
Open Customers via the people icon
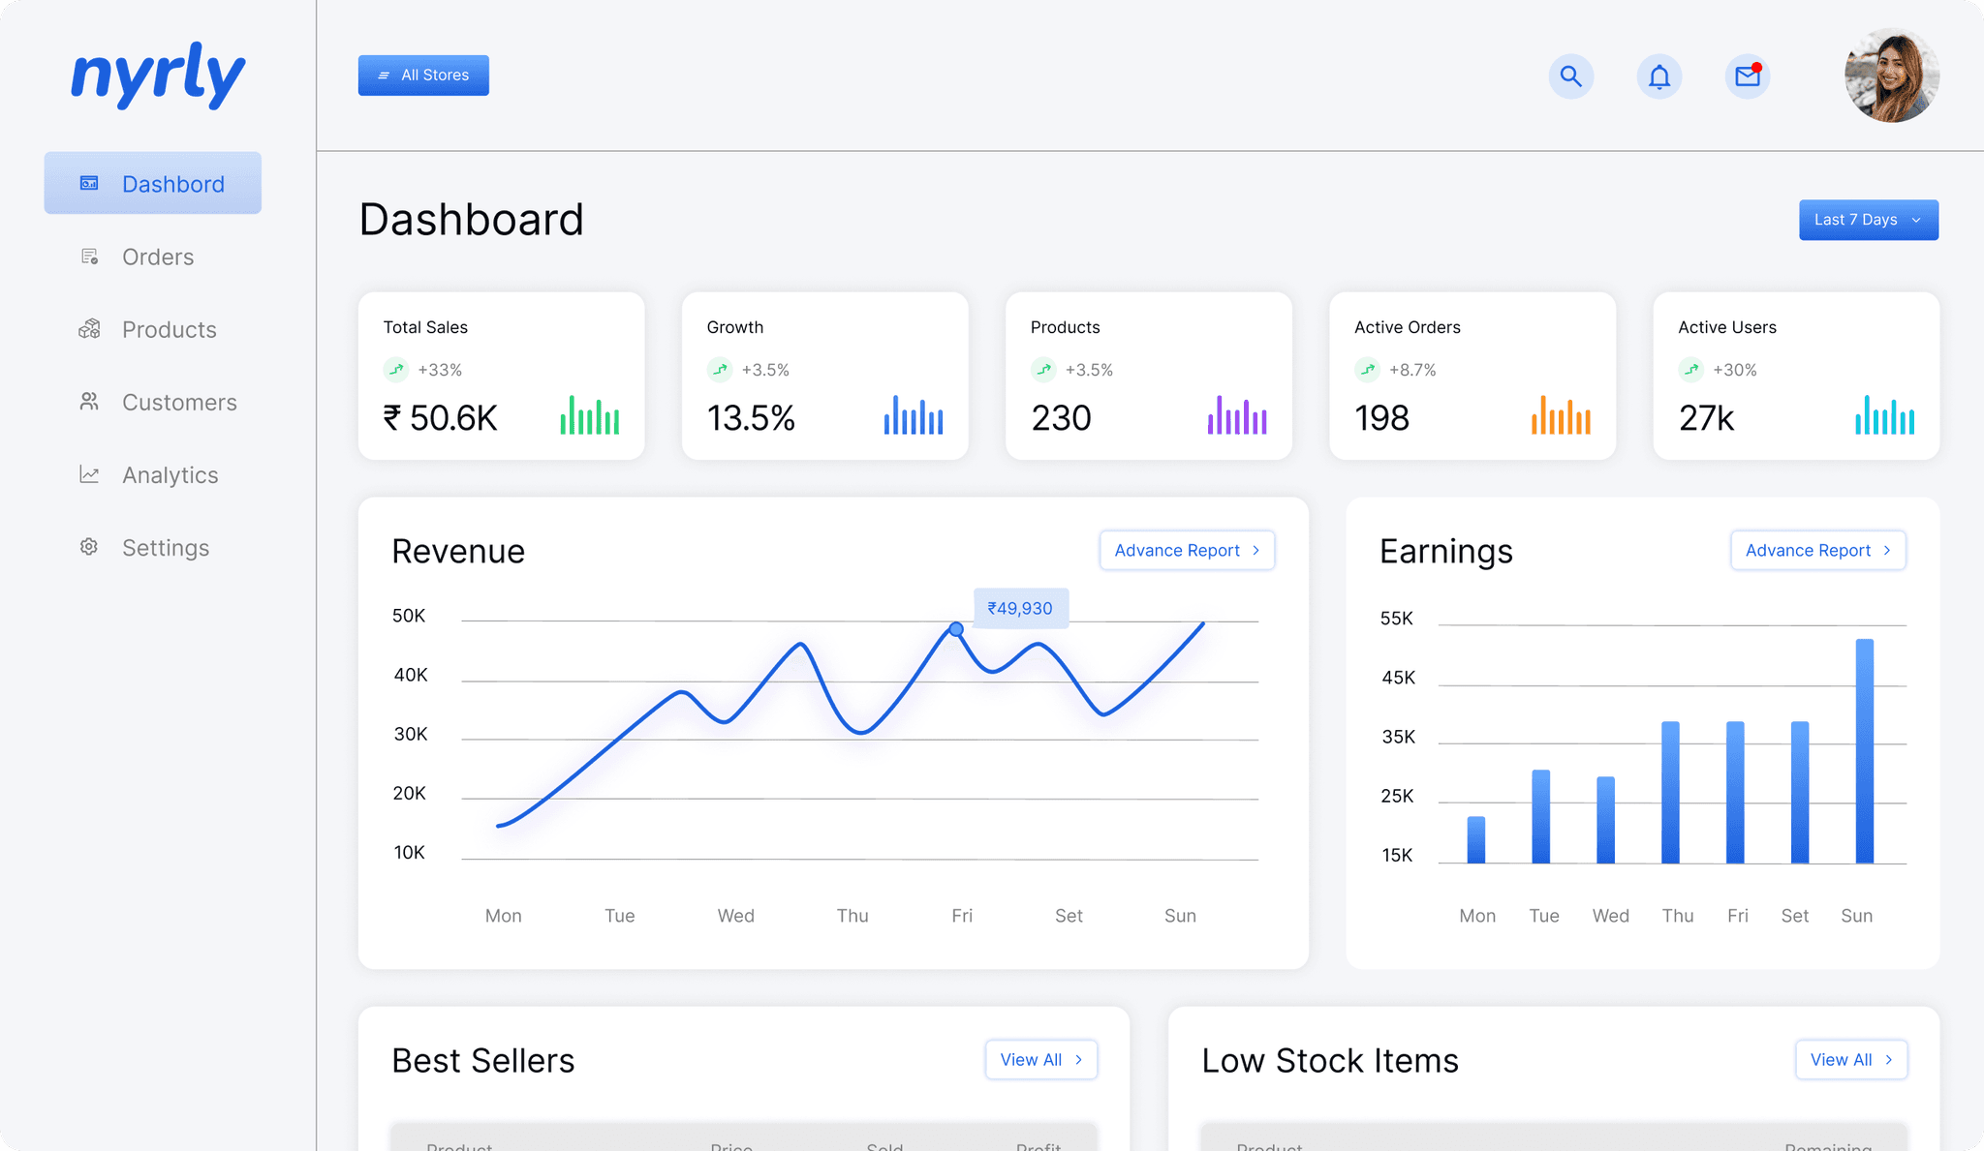(89, 402)
